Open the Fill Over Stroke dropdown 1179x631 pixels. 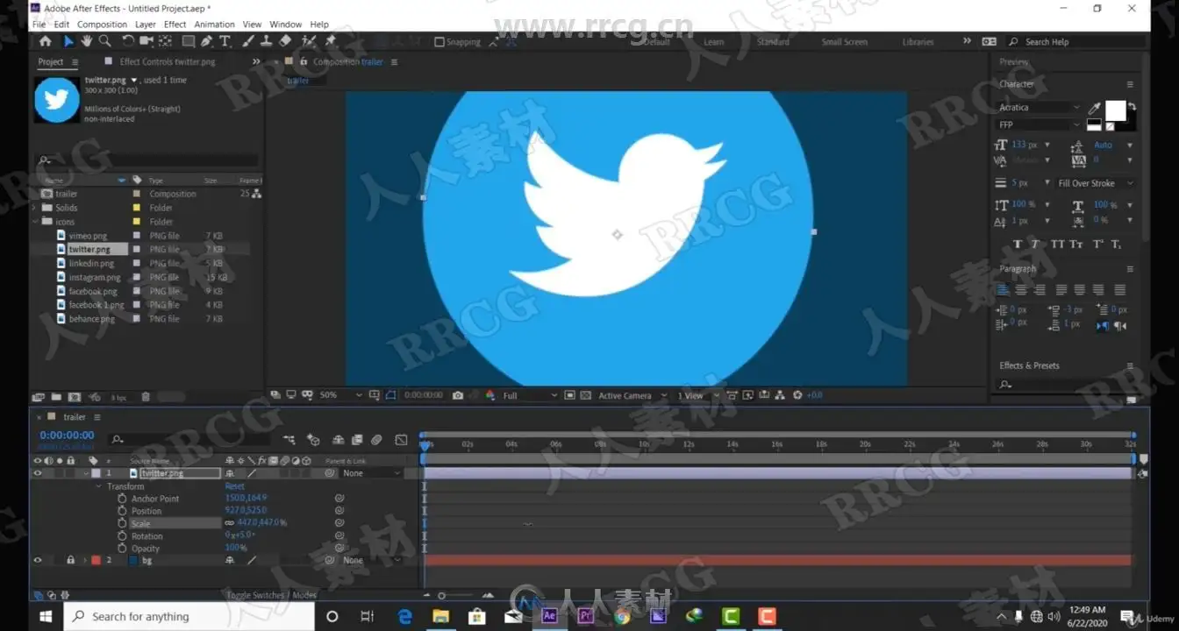pos(1096,183)
